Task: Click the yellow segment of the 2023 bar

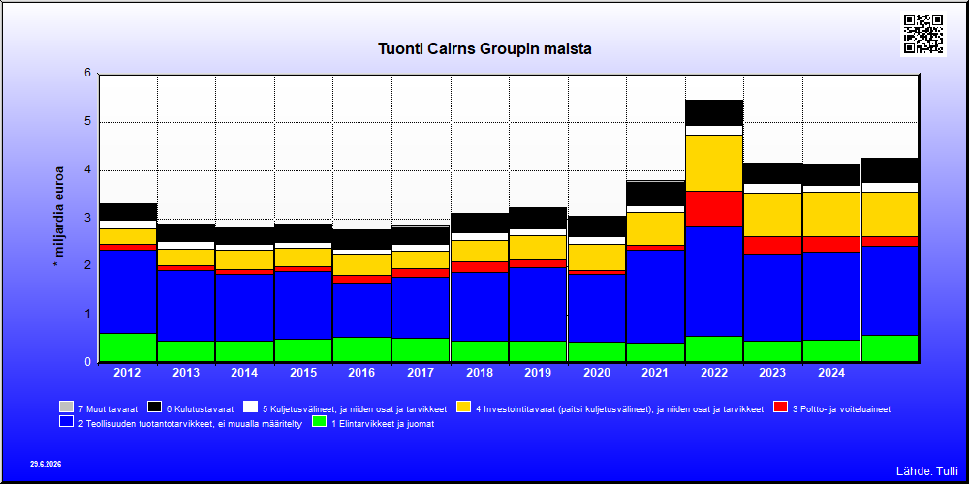Action: click(x=772, y=215)
